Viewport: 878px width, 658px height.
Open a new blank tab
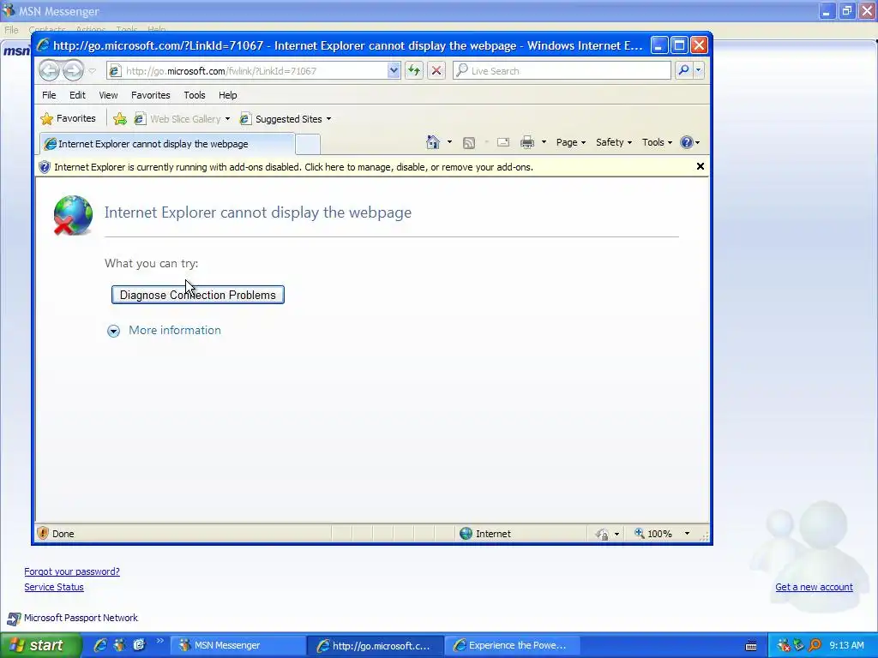pos(308,144)
